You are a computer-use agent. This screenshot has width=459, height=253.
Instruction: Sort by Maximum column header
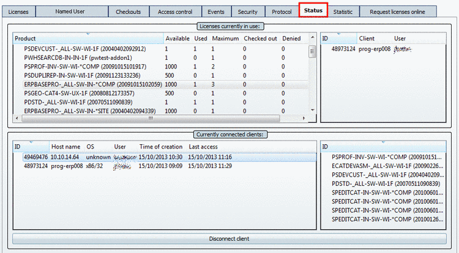[225, 38]
